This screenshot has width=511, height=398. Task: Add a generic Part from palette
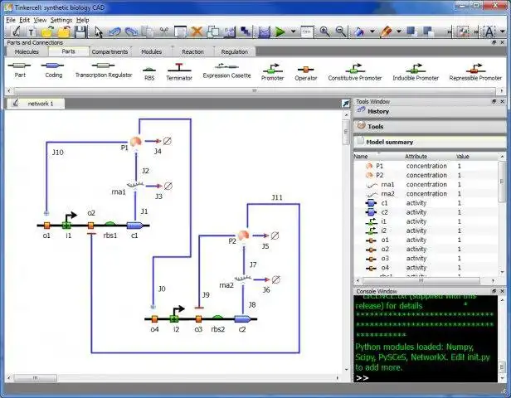point(20,70)
